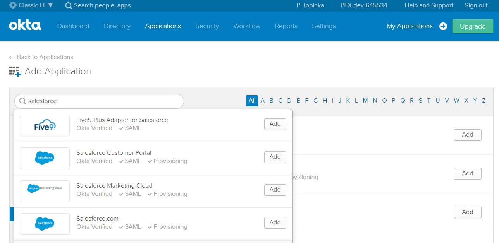This screenshot has width=499, height=243.
Task: Click the Salesforce Marketing Cloud logo
Action: click(x=45, y=191)
